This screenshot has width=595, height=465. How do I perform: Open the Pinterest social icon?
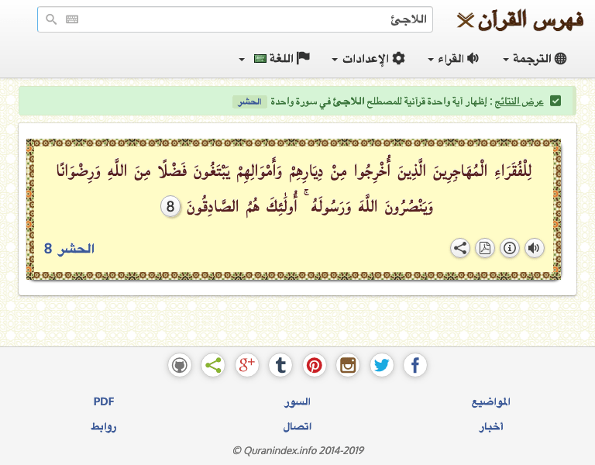tap(315, 366)
